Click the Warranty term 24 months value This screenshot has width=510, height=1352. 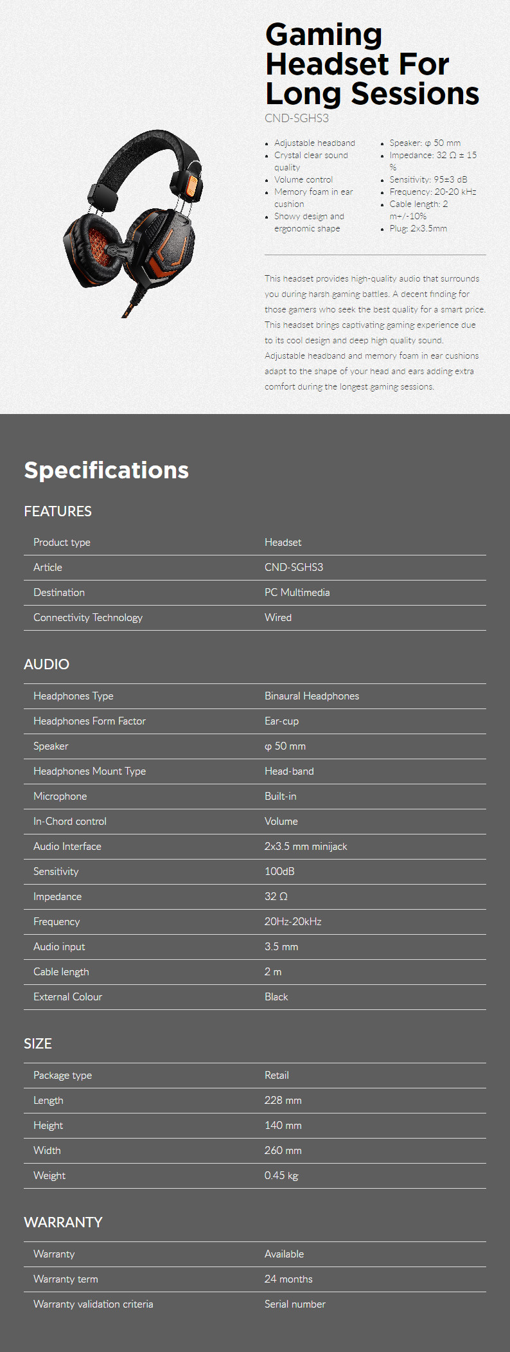(288, 1279)
